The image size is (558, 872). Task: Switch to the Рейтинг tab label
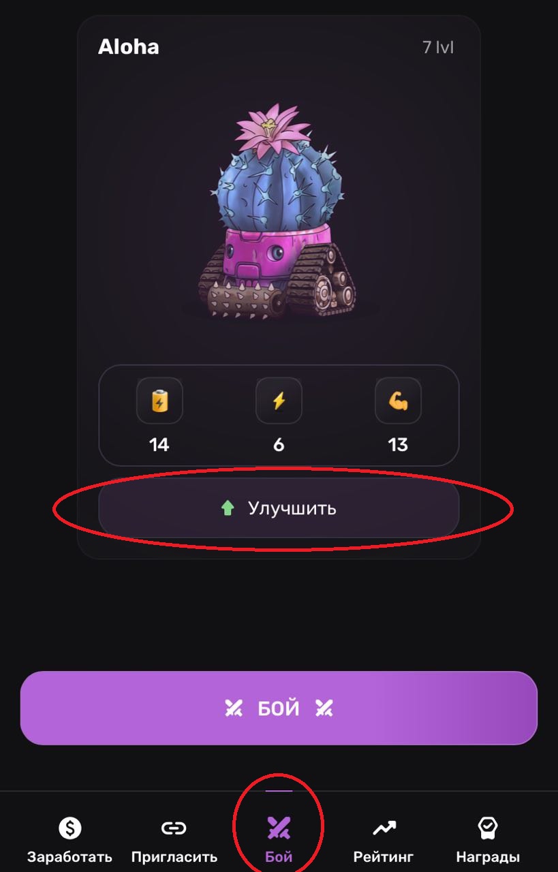pos(384,857)
